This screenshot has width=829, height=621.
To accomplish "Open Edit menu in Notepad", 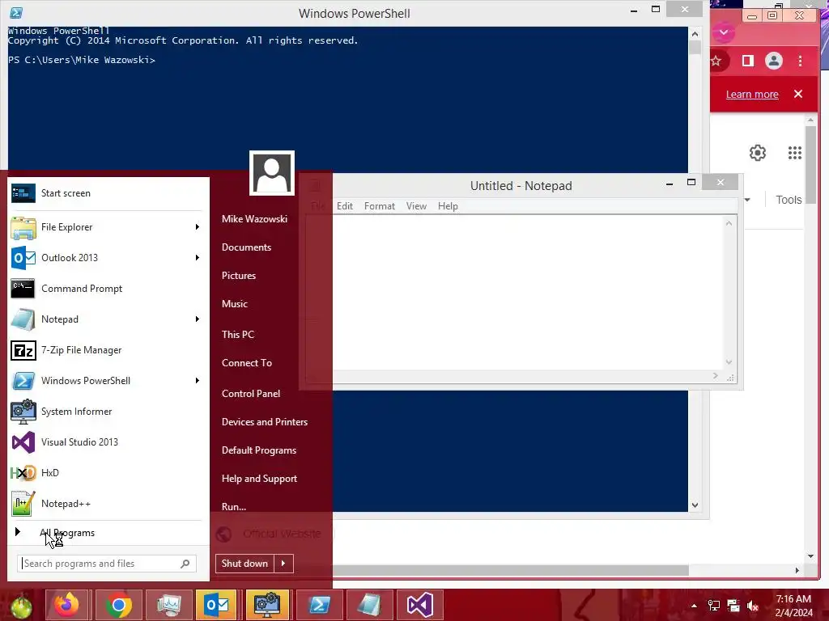I will [345, 206].
